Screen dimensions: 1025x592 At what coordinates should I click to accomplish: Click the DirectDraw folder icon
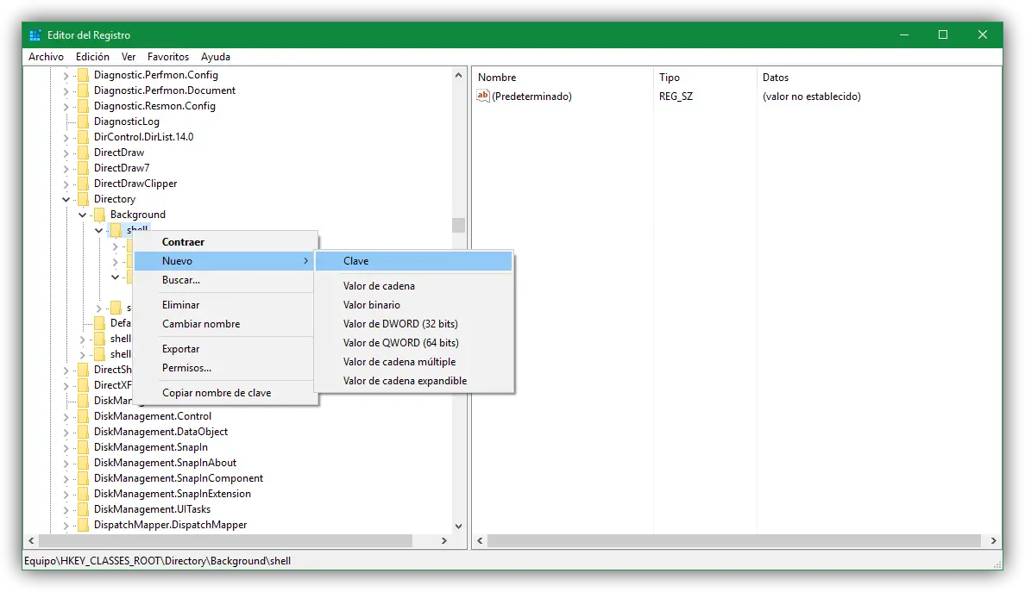(x=83, y=153)
